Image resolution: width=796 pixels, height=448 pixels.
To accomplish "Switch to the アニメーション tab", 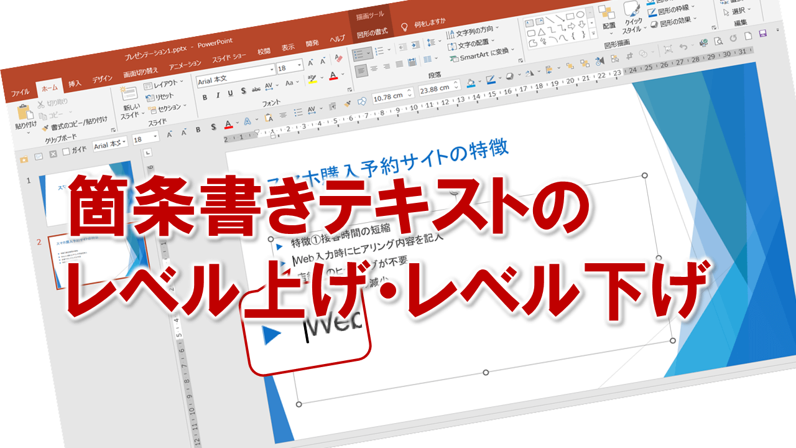I will click(x=185, y=65).
